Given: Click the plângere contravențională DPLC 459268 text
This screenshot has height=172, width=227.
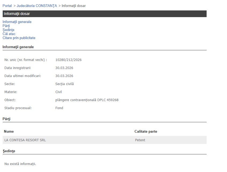Looking at the screenshot, I should [87, 100].
